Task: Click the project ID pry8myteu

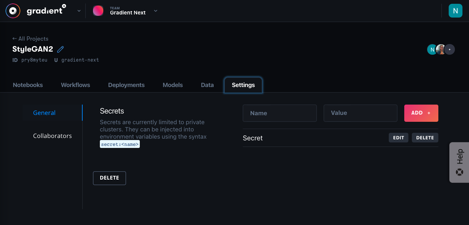Action: [x=34, y=60]
